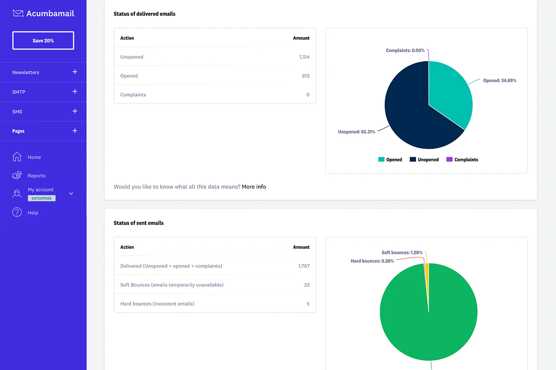This screenshot has width=556, height=370.
Task: Open the More info link
Action: pos(254,187)
